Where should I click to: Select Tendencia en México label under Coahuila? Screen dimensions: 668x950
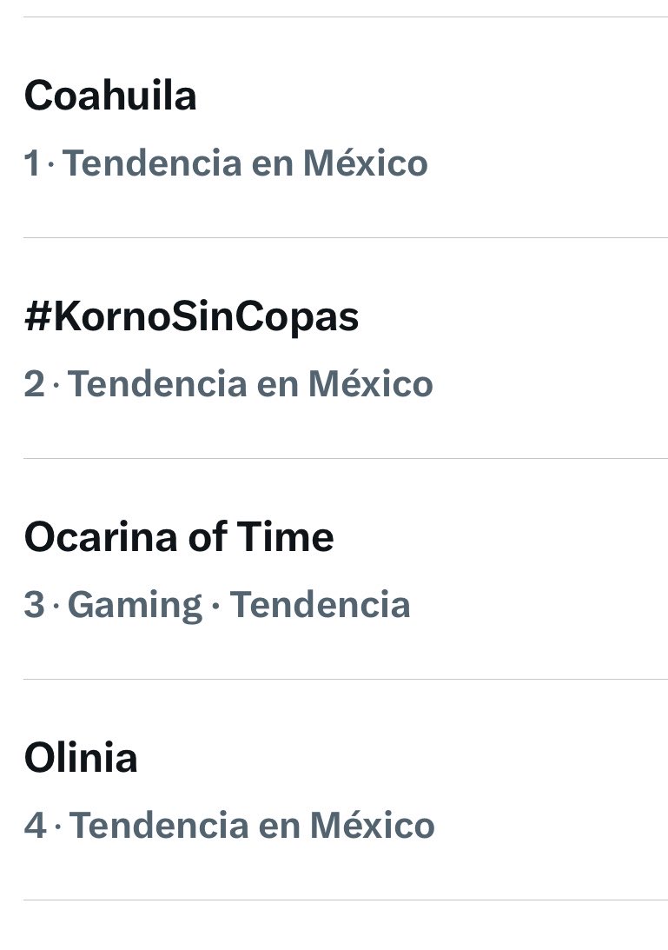[245, 163]
